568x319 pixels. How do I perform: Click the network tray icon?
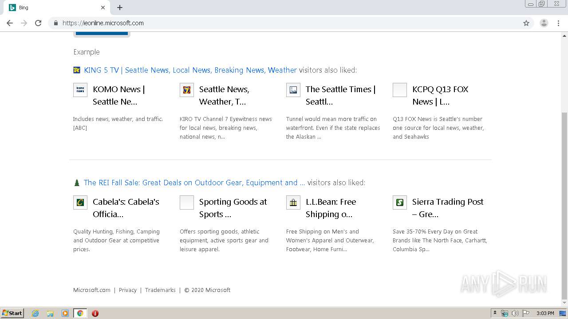pyautogui.click(x=505, y=313)
